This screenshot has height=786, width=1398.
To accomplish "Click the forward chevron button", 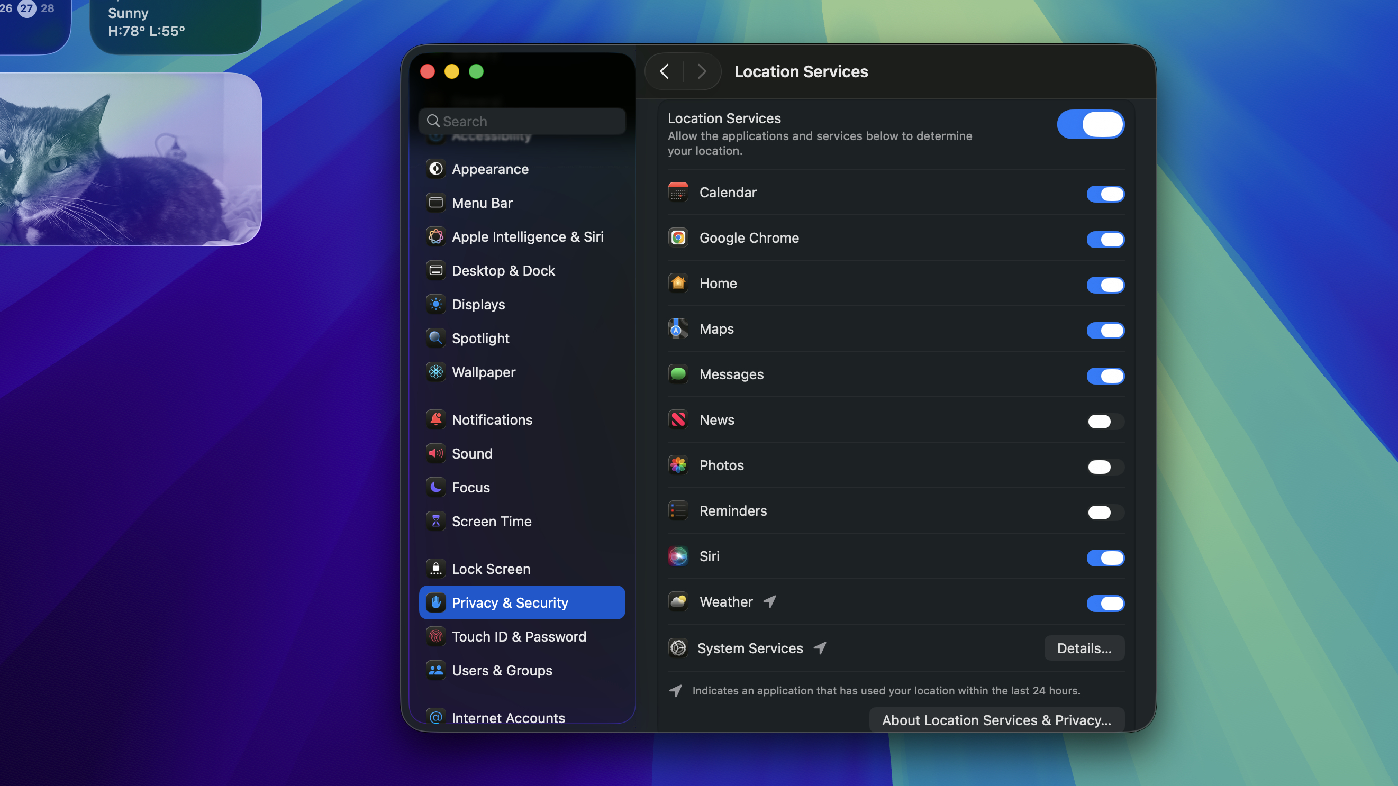I will [702, 71].
